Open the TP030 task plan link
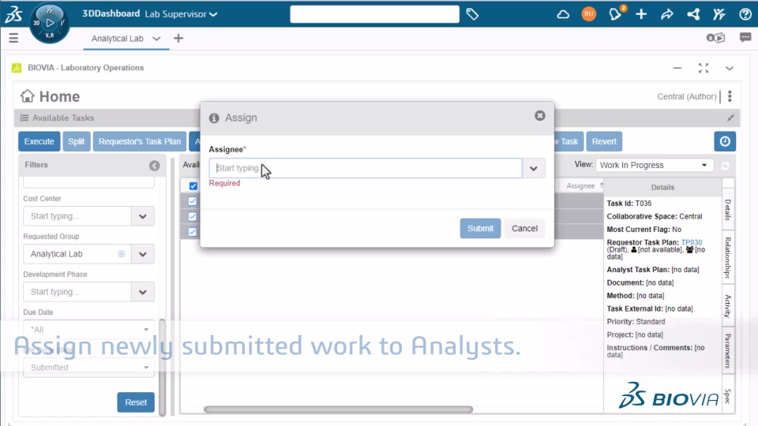 click(692, 242)
